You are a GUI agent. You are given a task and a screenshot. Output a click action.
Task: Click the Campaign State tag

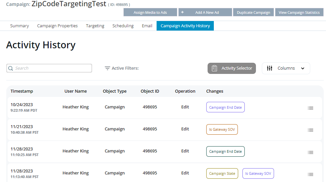(222, 173)
